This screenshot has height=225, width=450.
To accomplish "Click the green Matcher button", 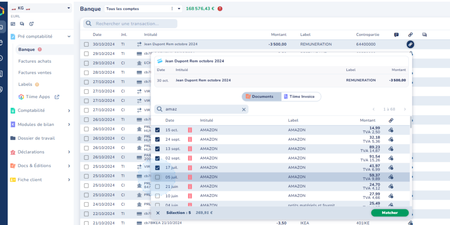I will [x=389, y=213].
